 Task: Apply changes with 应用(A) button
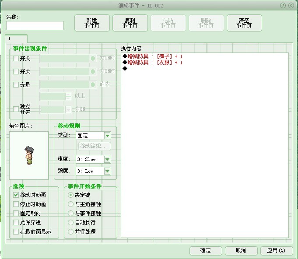click(x=276, y=251)
